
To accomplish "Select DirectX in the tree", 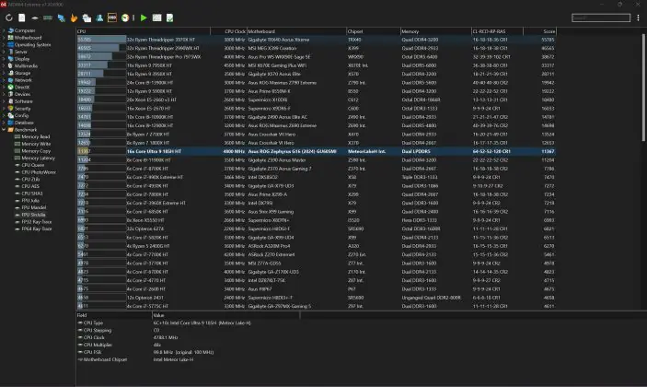I will pos(22,88).
